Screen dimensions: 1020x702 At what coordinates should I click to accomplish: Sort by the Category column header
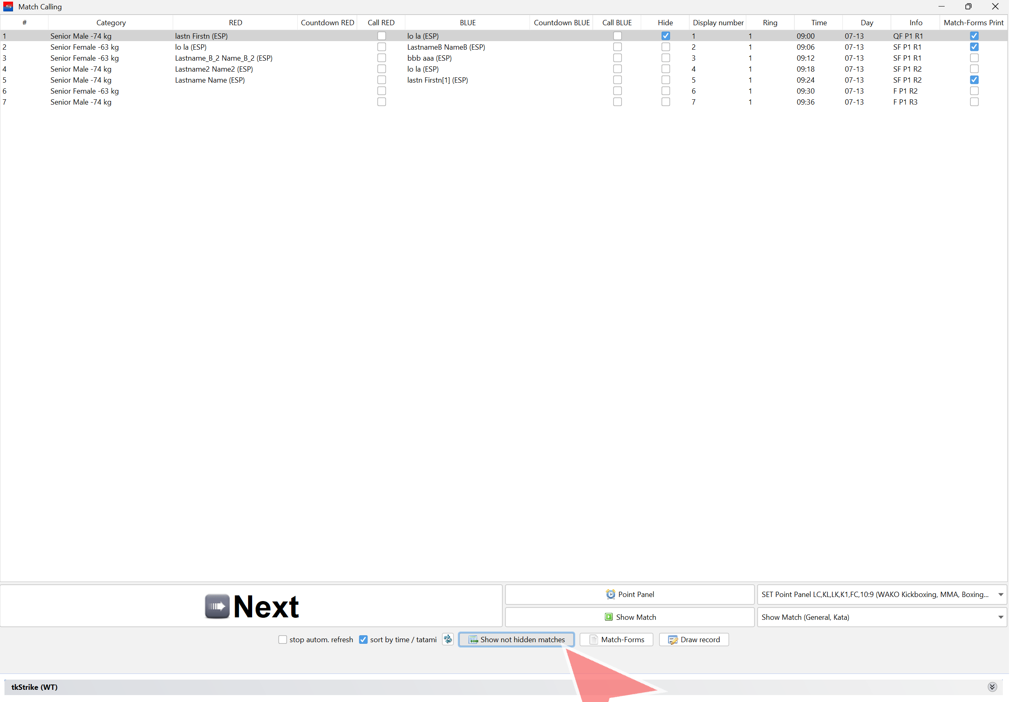[111, 22]
